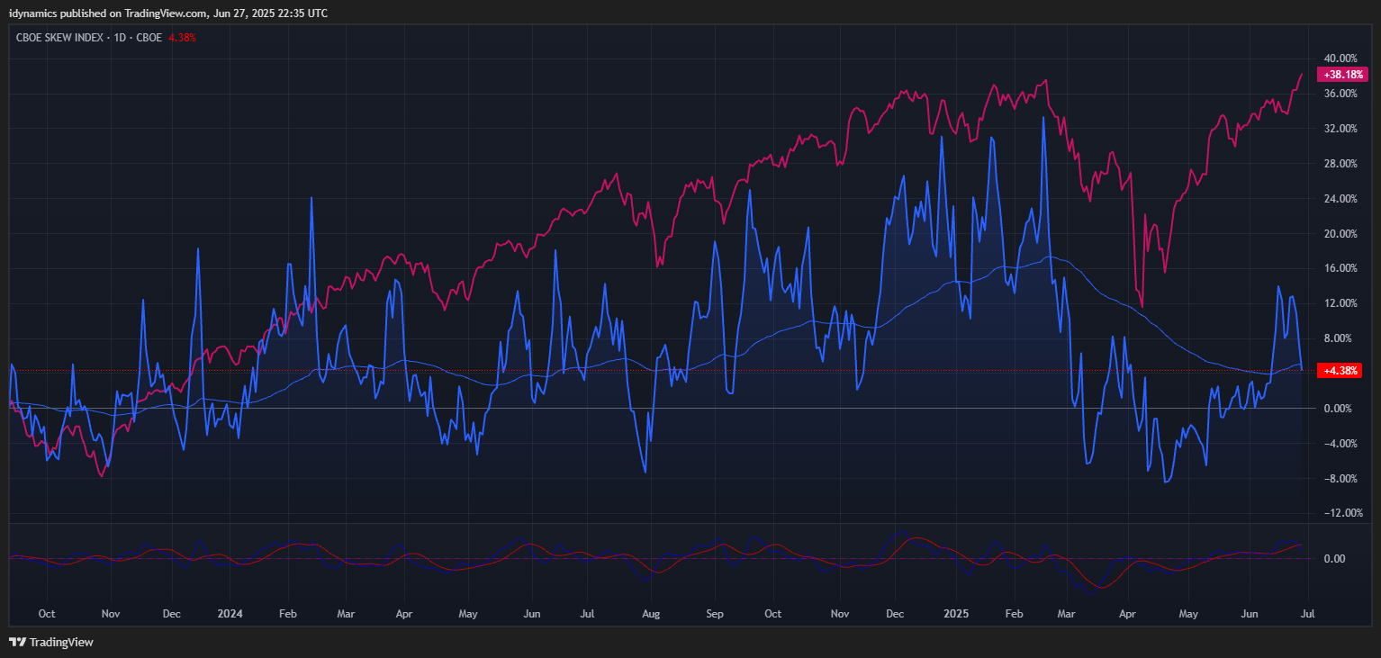Click the Sep label on the time axis
Screen dimensions: 1381x658
(x=715, y=614)
